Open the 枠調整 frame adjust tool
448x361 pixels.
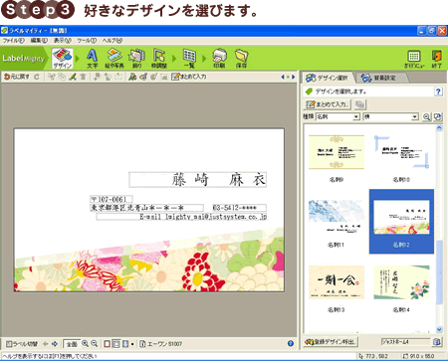(x=159, y=59)
